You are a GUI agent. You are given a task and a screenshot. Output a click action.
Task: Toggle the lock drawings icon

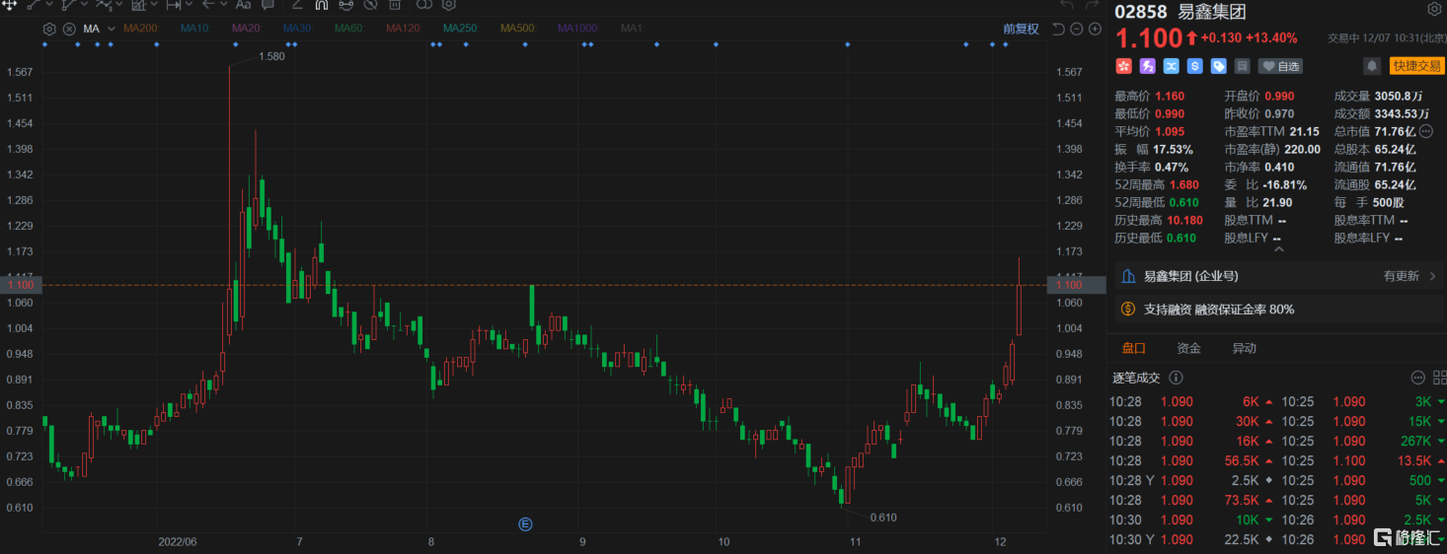(345, 5)
